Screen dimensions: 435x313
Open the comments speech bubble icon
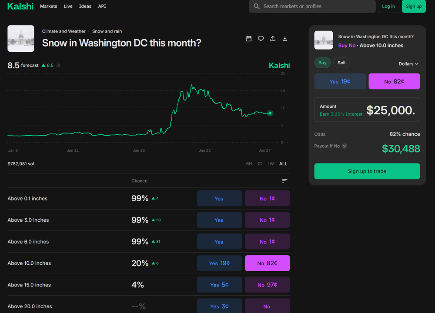[261, 39]
